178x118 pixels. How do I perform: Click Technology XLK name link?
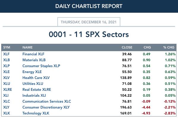36,113
